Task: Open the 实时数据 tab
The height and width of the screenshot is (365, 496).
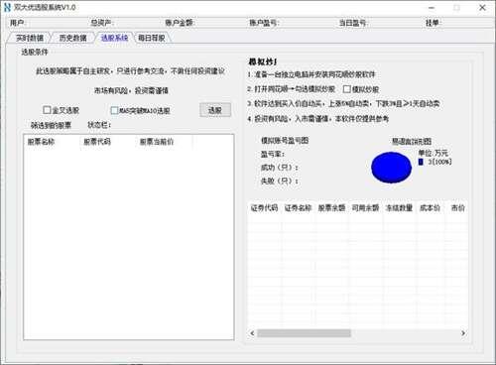Action: pyautogui.click(x=29, y=38)
